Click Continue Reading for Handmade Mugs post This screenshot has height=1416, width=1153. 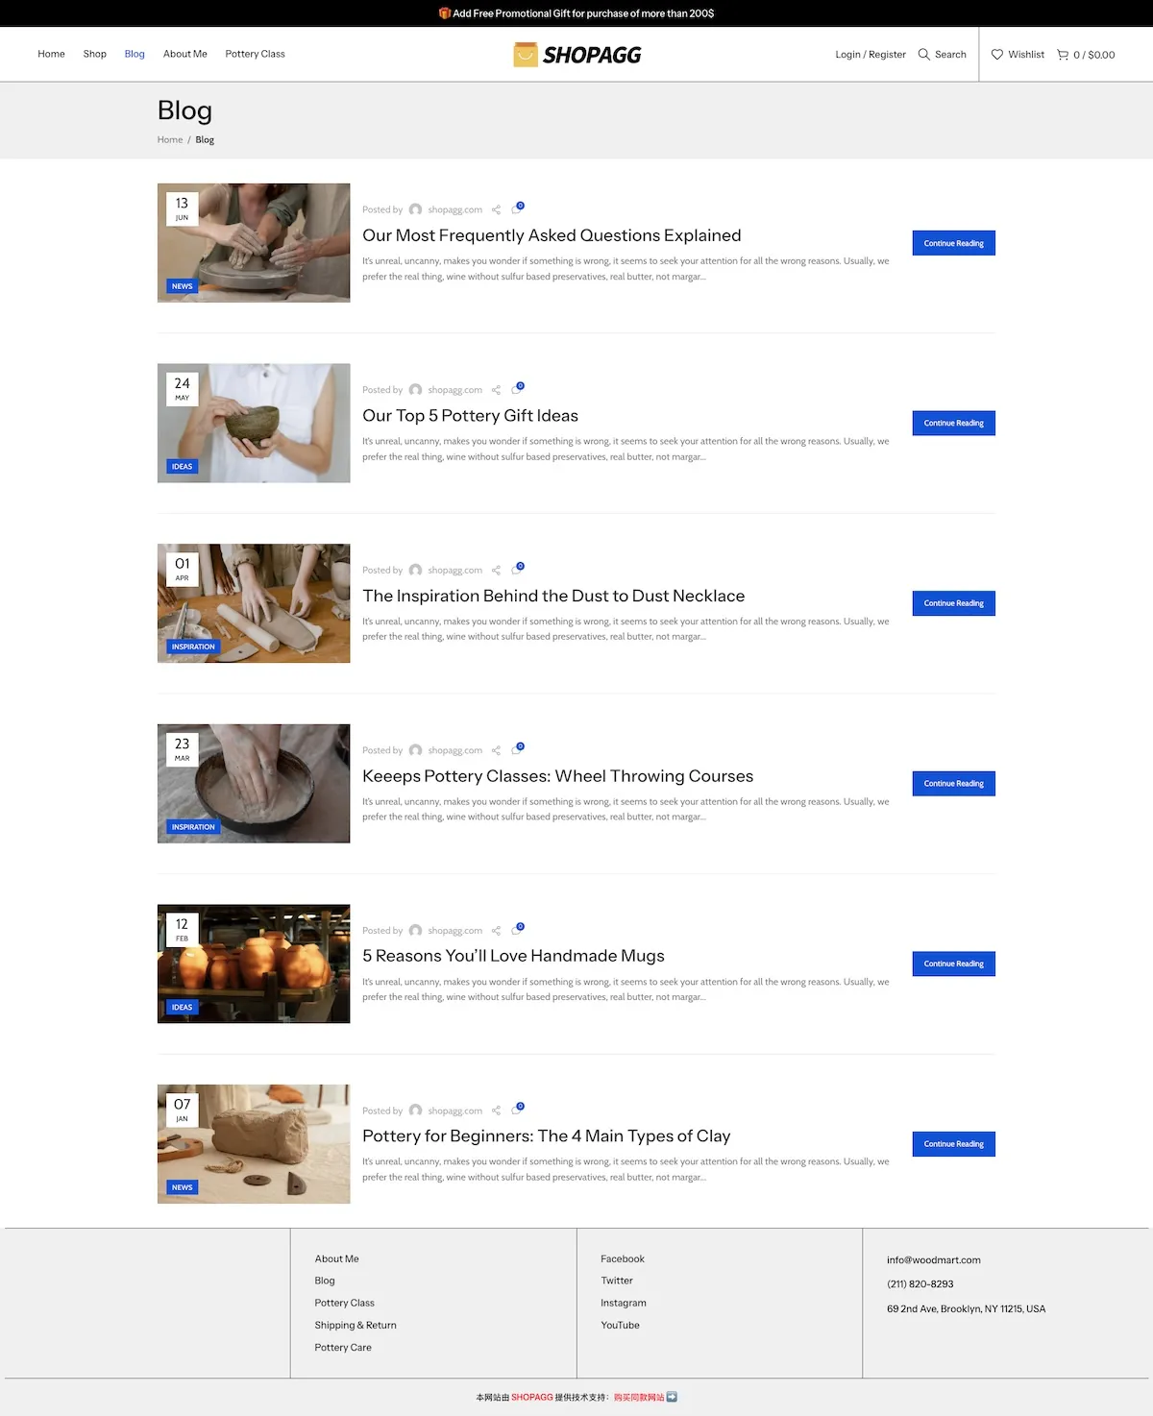click(953, 964)
